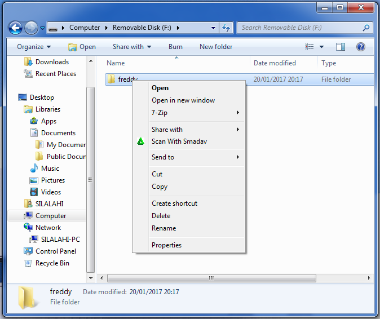The image size is (380, 319).
Task: Open the Share with toolbar dropdown
Action: pyautogui.click(x=132, y=47)
